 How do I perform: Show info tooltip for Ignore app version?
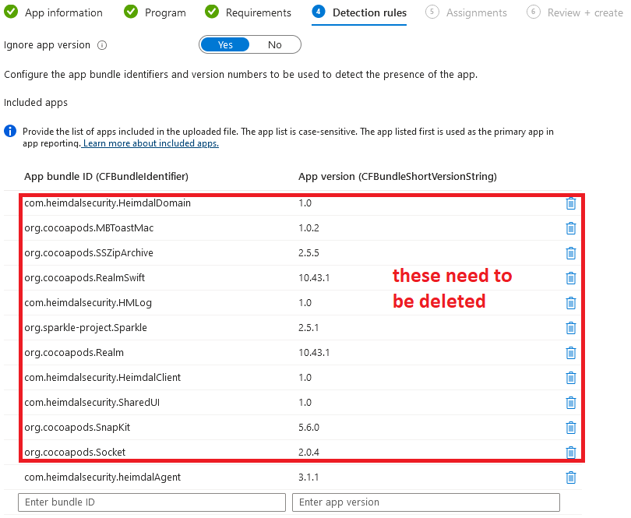pos(102,45)
